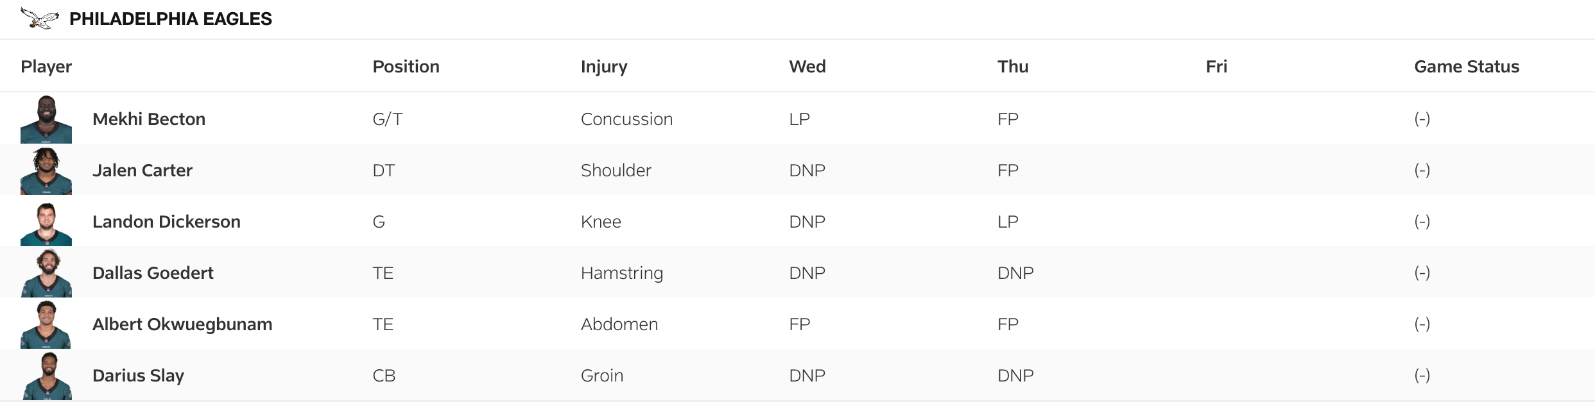Open Albert Okwuegbunam's headshot

pos(46,324)
